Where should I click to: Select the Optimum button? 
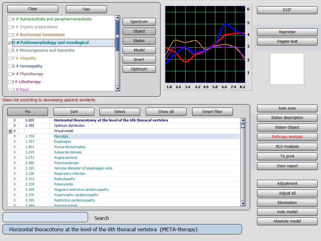139,69
